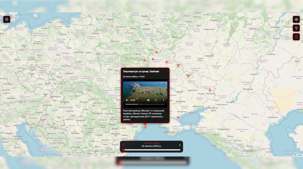Image resolution: width=303 pixels, height=169 pixels.
Task: Click the Ставрополь map label
Action: (223, 129)
